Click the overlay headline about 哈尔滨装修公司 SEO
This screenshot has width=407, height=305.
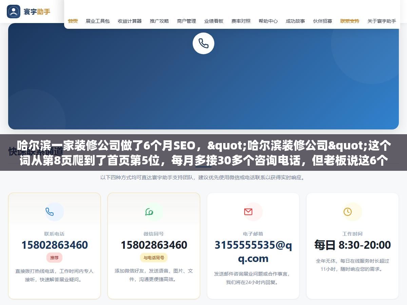tap(203, 153)
